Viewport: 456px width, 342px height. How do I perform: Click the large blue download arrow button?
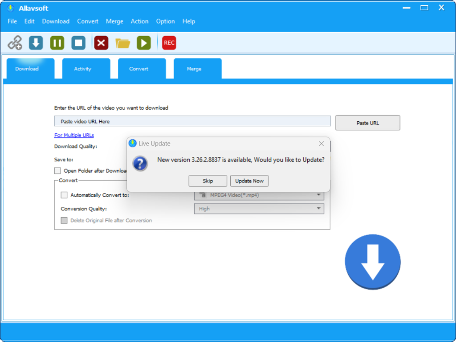coord(373,262)
